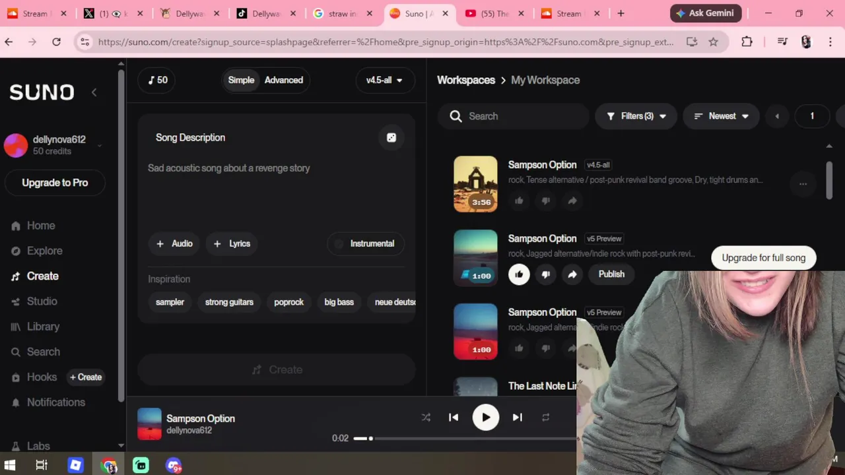Skip to next track in player
The height and width of the screenshot is (475, 845).
(518, 417)
